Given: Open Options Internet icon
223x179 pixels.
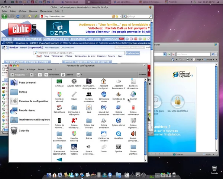Looking at the screenshot, I should click(118, 120).
